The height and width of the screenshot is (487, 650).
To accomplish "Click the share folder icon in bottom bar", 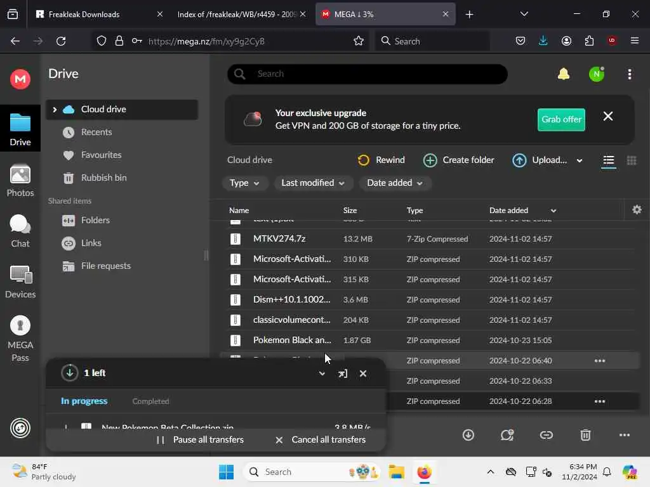I will pos(507,435).
